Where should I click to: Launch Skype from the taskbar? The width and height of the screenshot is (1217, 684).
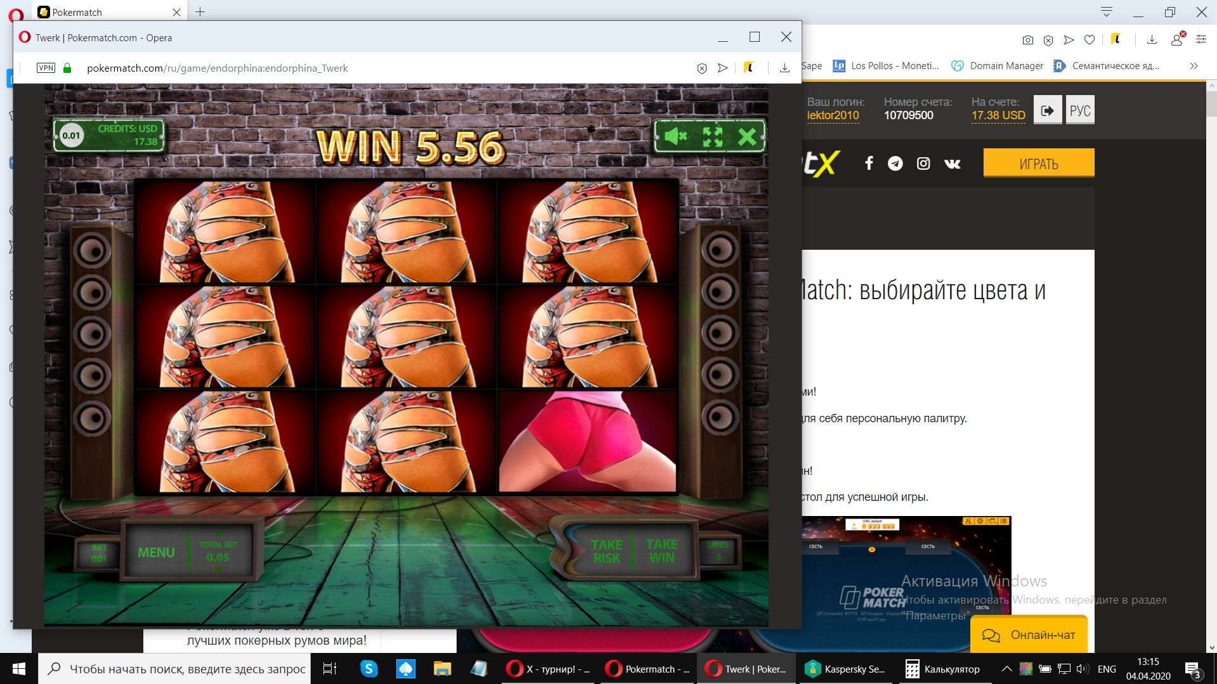[x=368, y=669]
